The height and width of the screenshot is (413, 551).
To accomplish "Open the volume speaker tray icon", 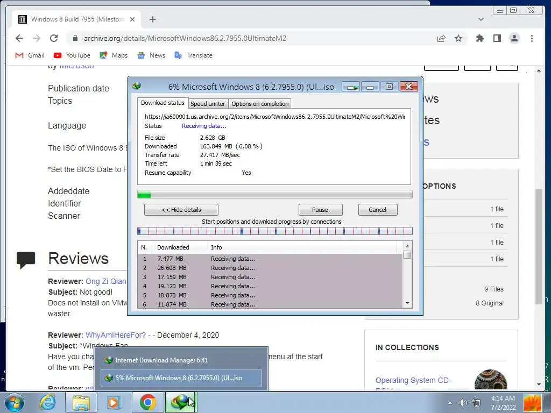I will point(463,403).
